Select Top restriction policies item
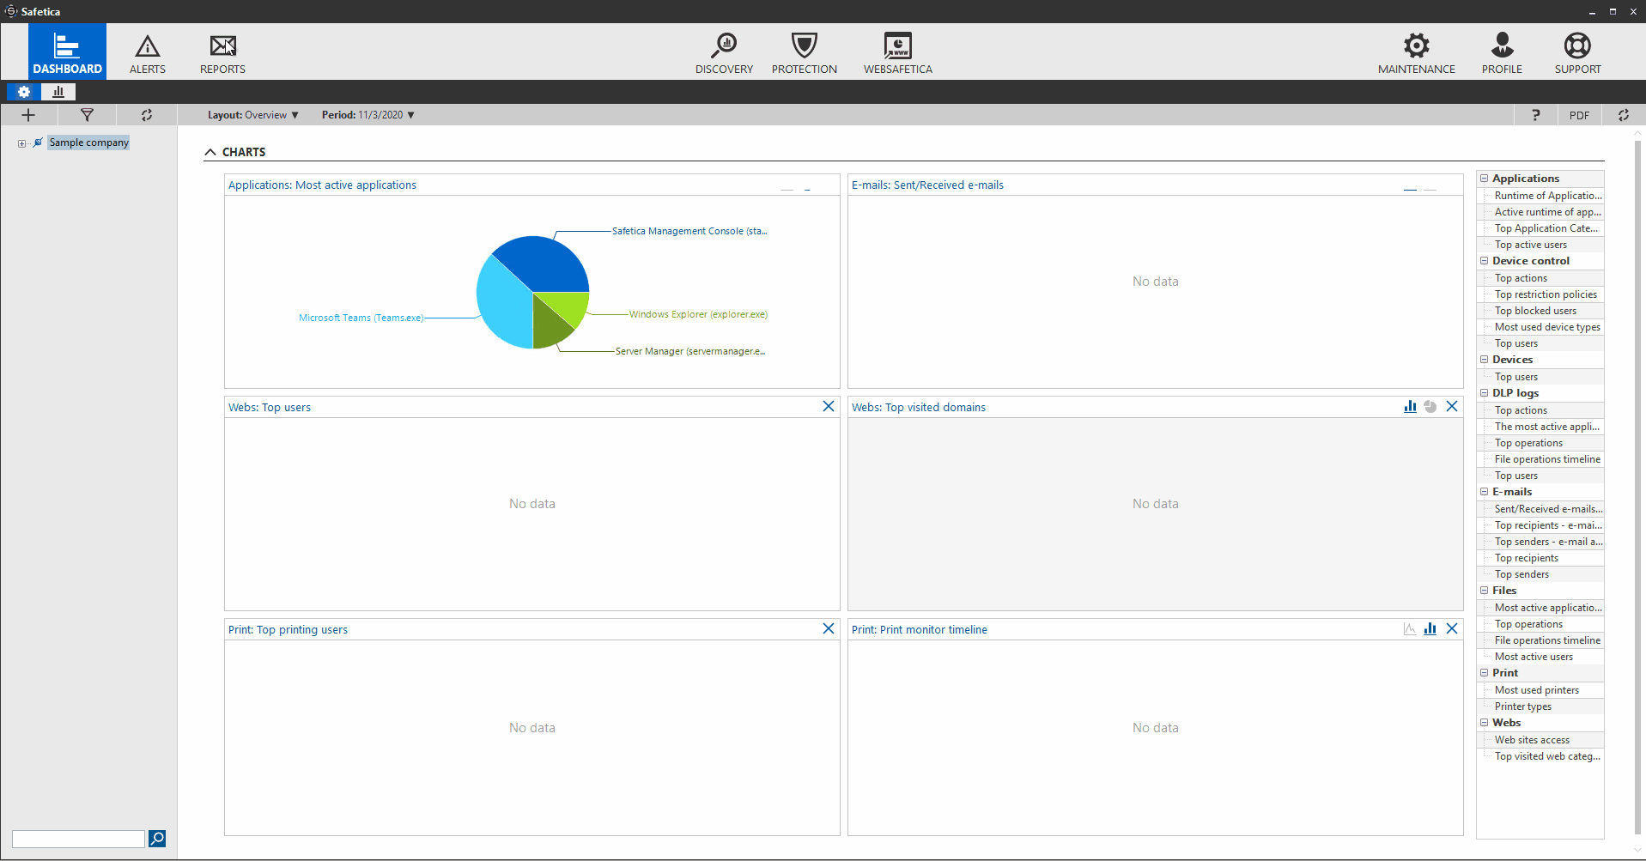This screenshot has height=861, width=1646. click(x=1546, y=294)
